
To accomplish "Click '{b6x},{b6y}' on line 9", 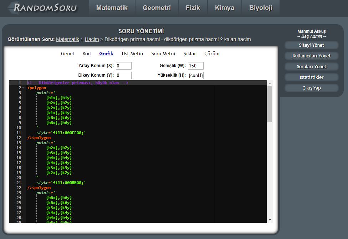I will (x=59, y=123).
